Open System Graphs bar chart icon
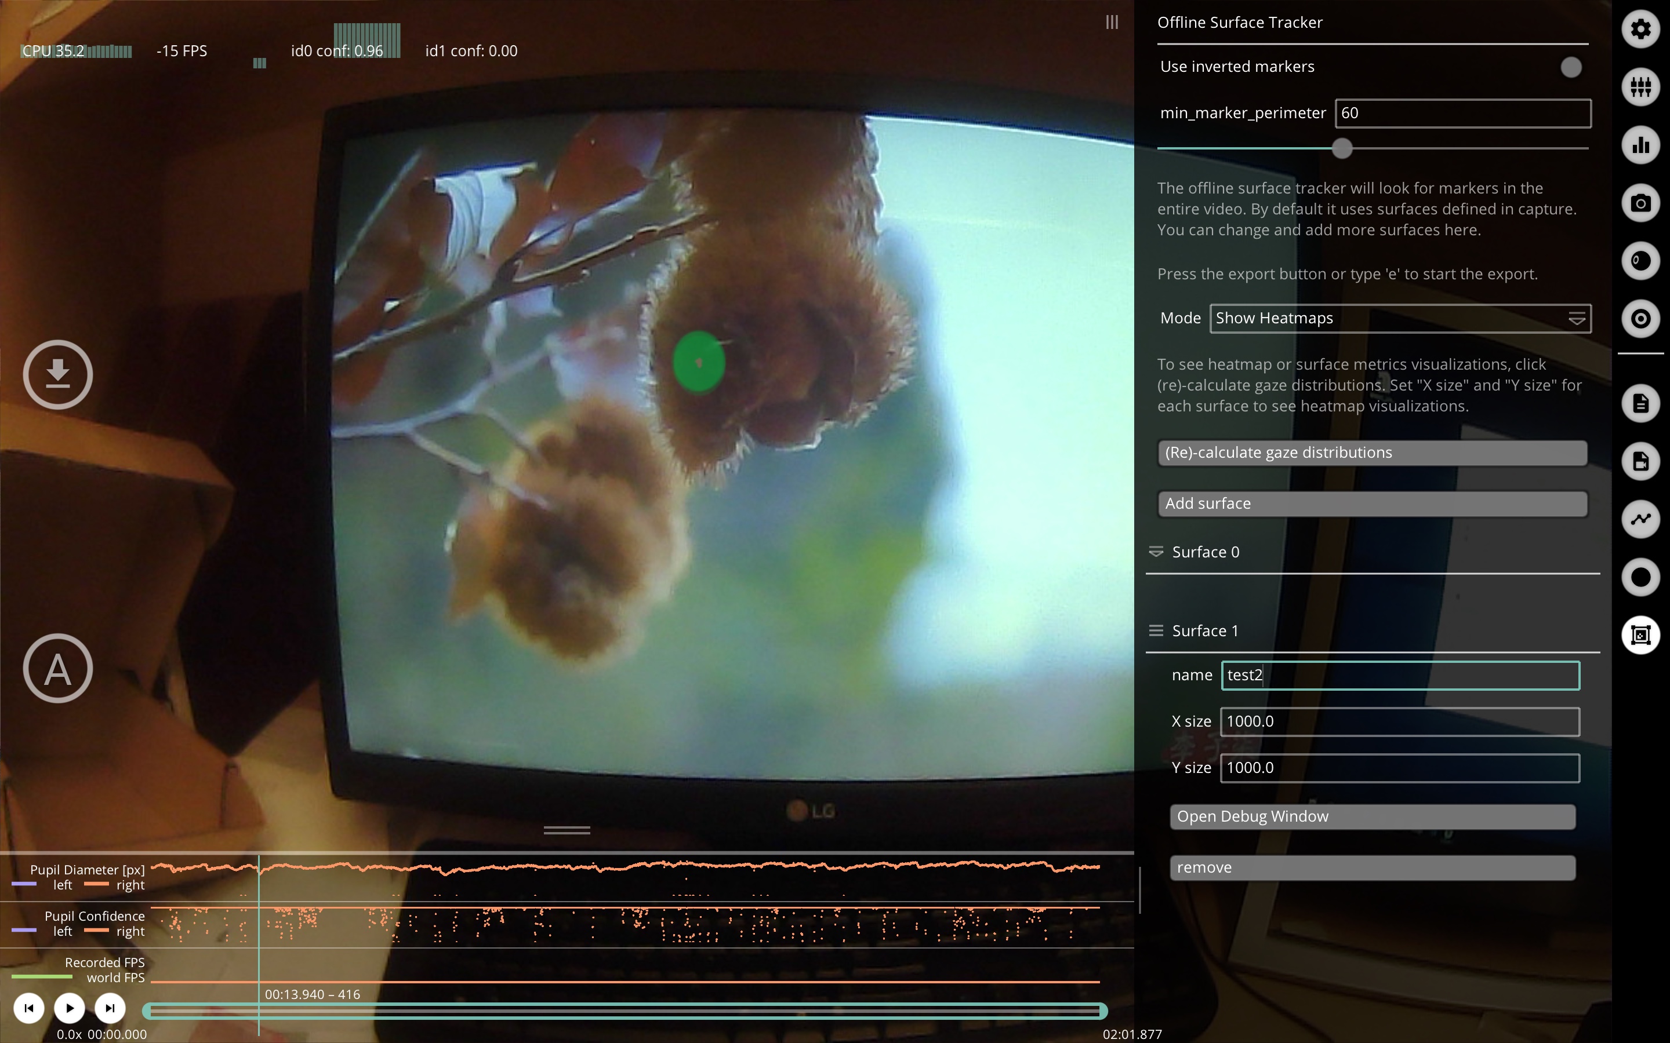This screenshot has height=1043, width=1670. click(x=1640, y=145)
